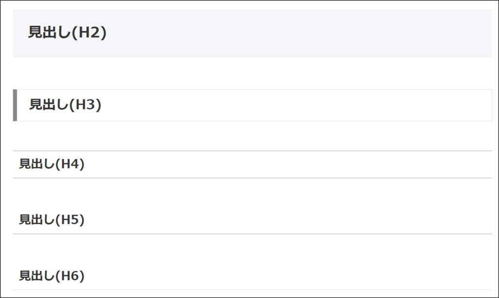This screenshot has height=298, width=499.
Task: Select empty area inside the H3 bordered box
Action: click(296, 105)
